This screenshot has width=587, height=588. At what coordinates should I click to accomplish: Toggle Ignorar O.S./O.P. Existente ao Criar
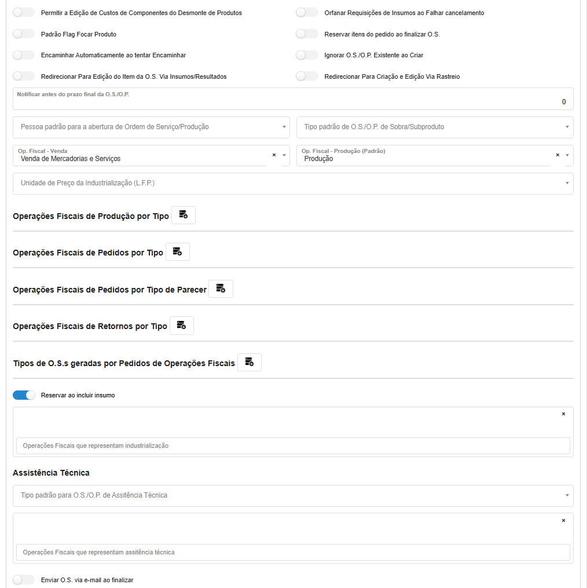tap(307, 55)
